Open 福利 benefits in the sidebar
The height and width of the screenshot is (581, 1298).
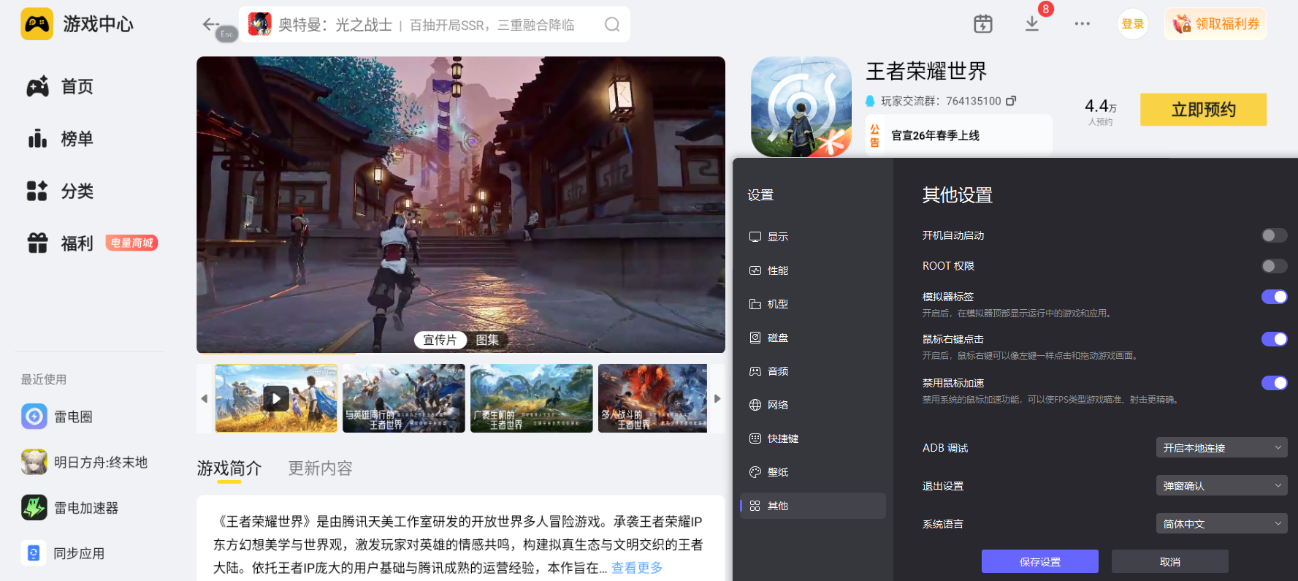pos(60,243)
